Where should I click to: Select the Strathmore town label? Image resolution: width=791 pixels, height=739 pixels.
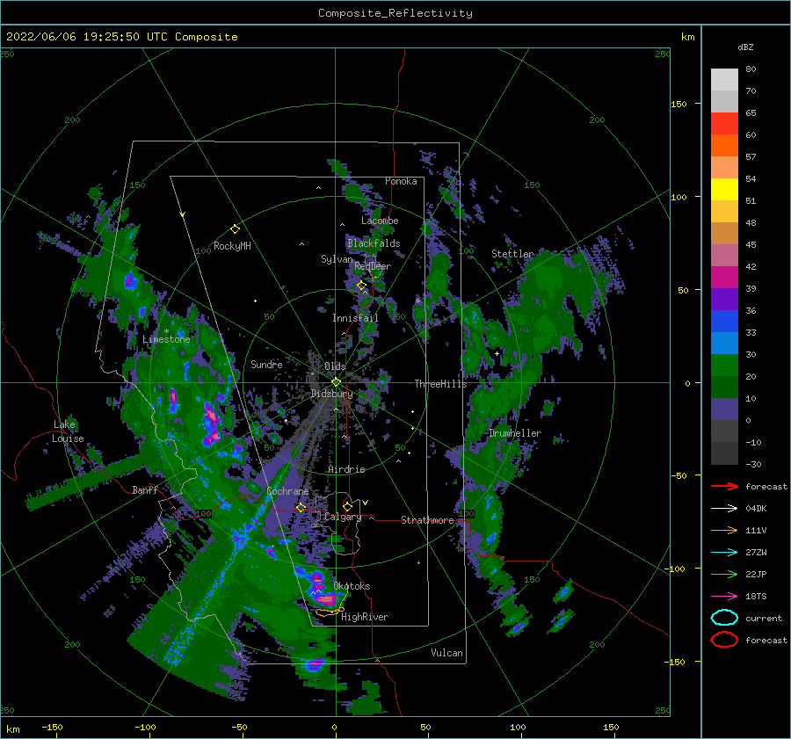coord(427,520)
